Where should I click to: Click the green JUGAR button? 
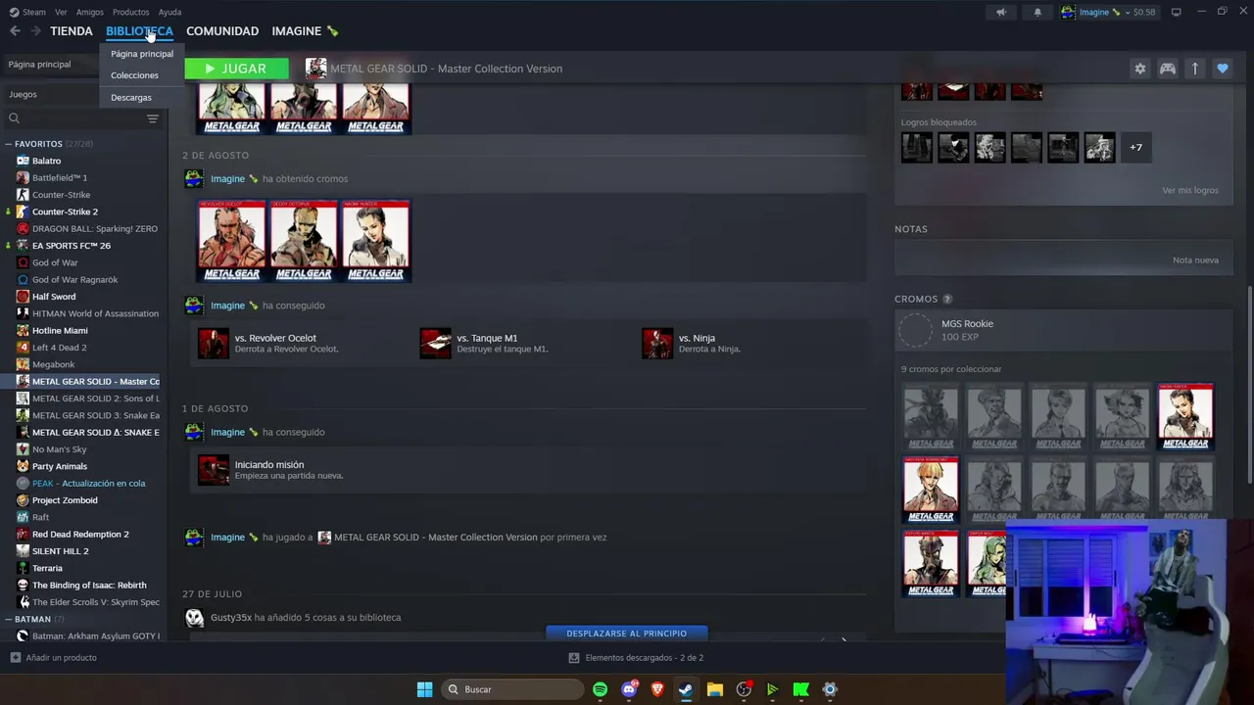pos(236,69)
